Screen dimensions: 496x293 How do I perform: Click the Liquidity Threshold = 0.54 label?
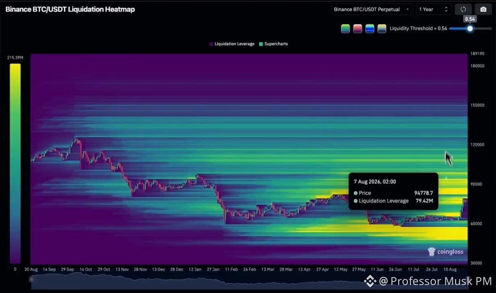[x=418, y=28]
